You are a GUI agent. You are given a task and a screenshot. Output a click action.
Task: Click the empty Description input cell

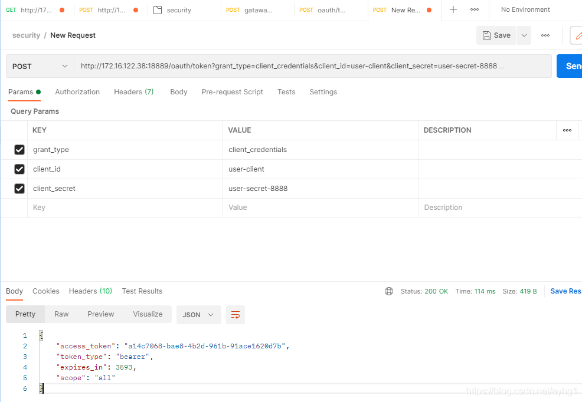pyautogui.click(x=501, y=208)
